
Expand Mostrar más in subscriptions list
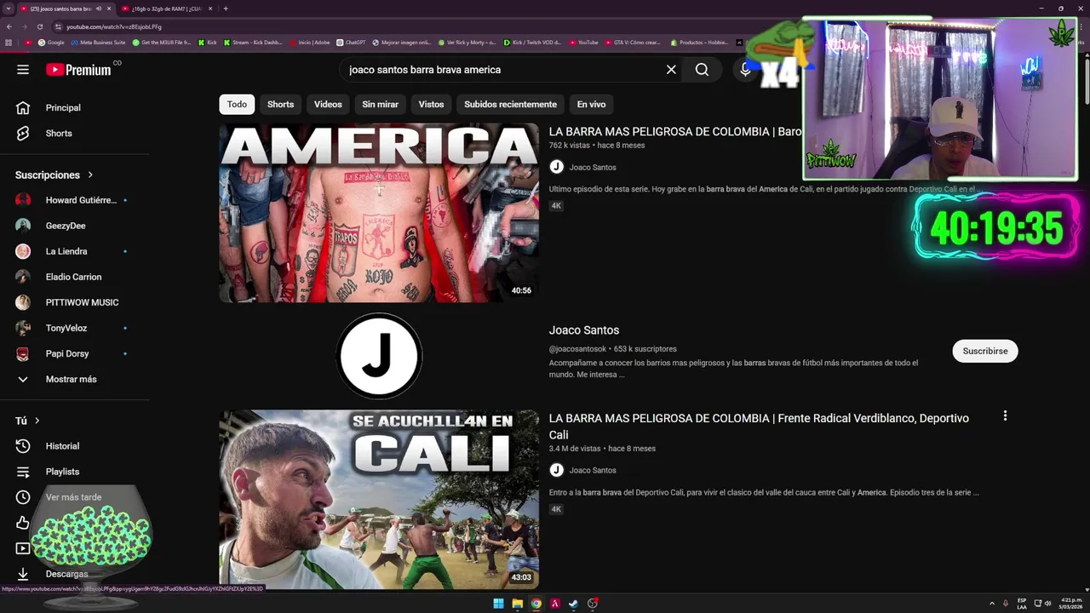coord(71,379)
